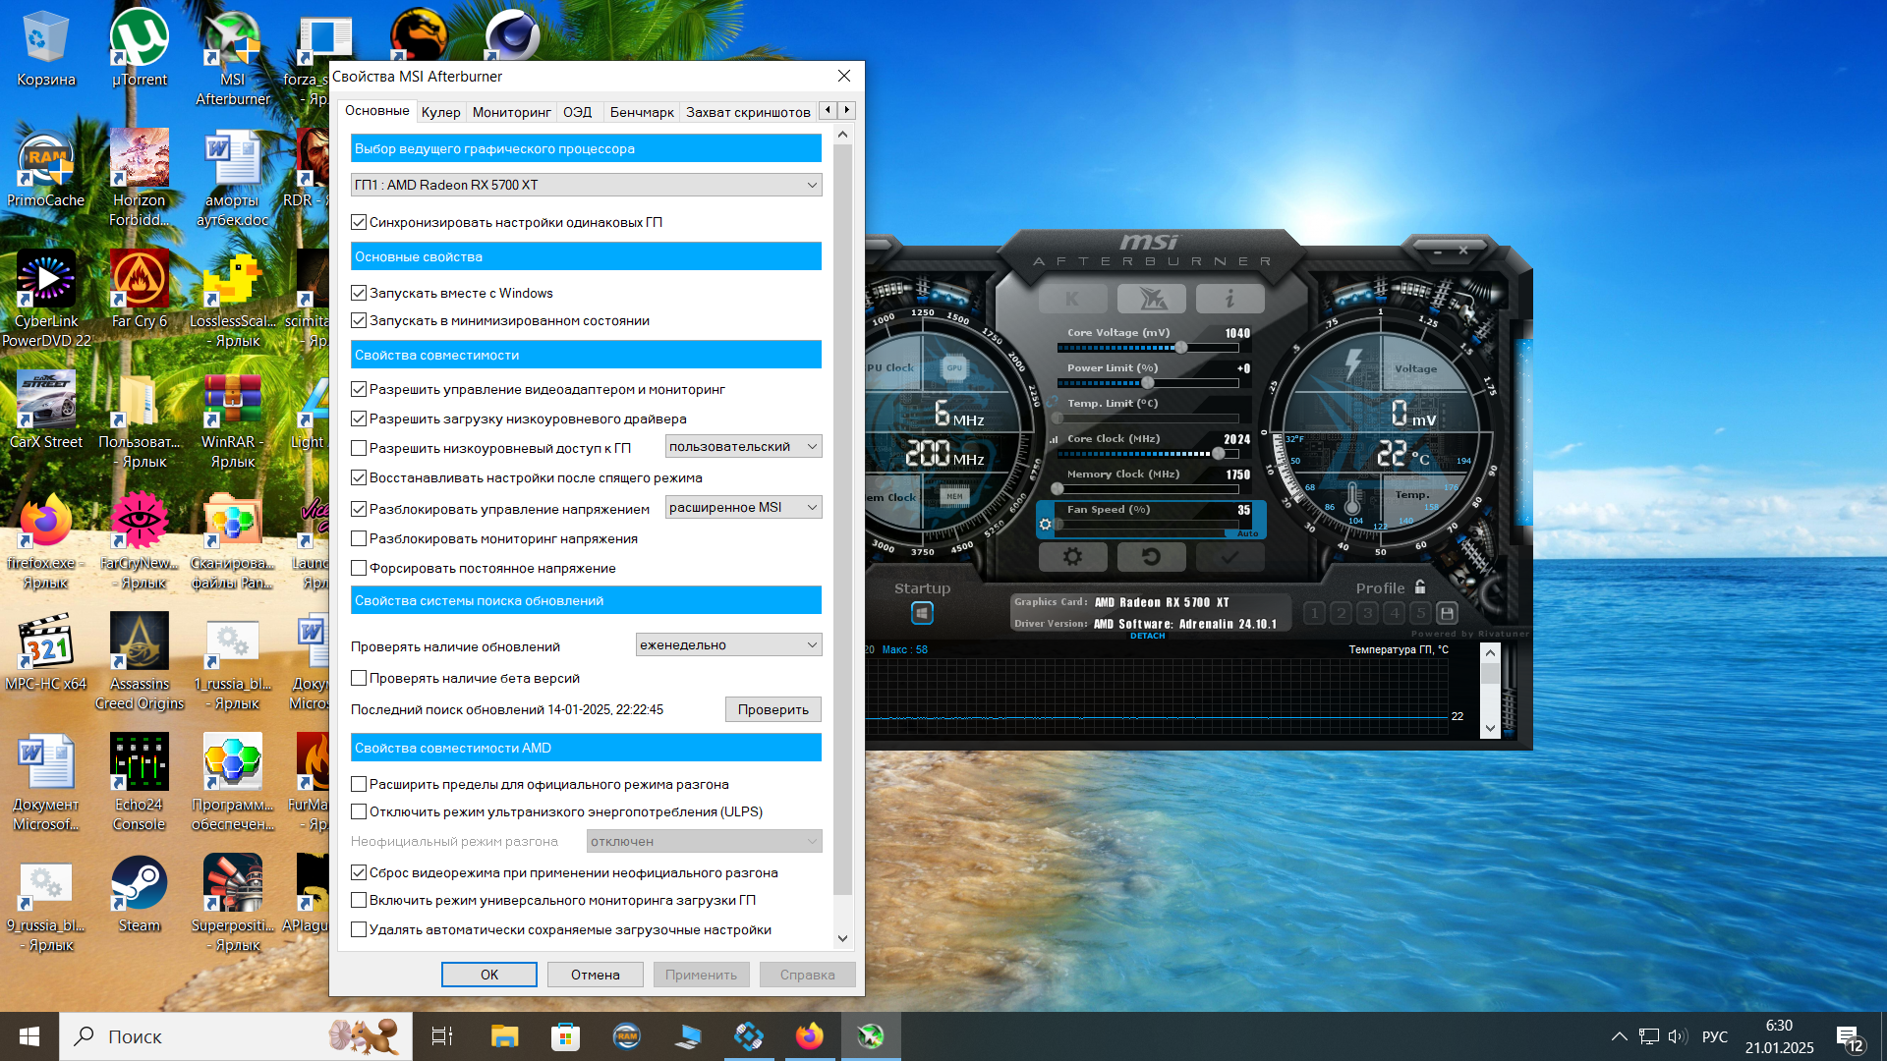Open the GPU selection dropdown AMD Radeon RX 5700 XT

coord(586,185)
